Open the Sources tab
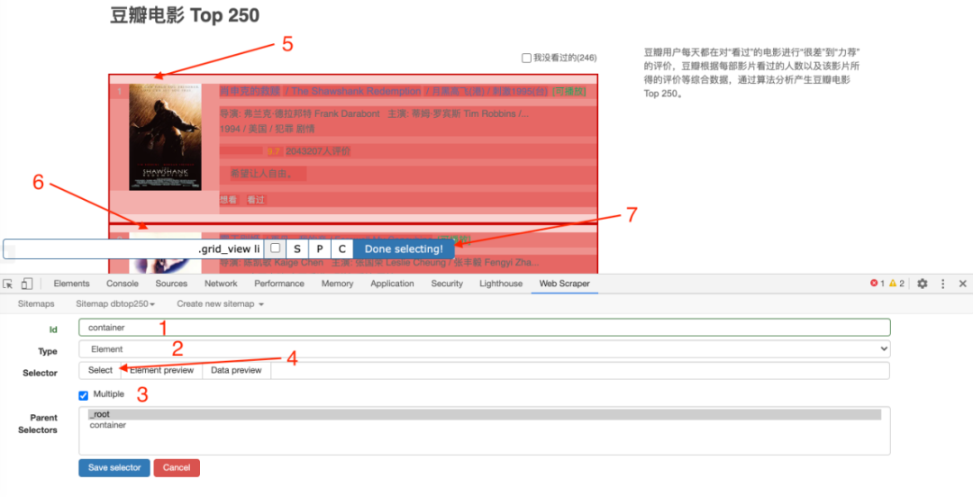973x497 pixels. [x=171, y=284]
